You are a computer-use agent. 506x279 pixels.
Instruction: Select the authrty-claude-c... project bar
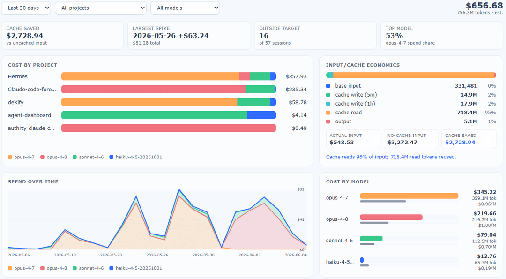click(169, 128)
